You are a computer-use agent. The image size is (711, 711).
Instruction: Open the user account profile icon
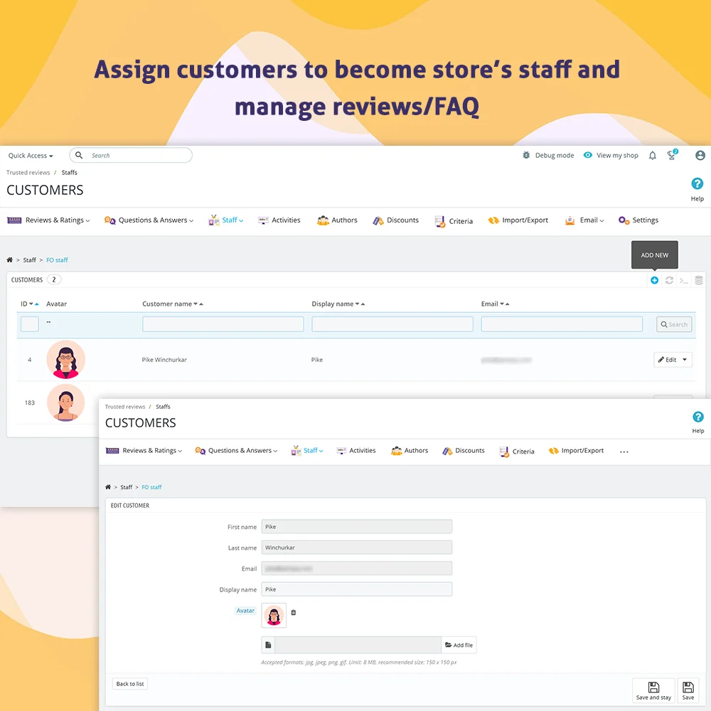click(x=700, y=155)
